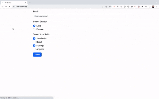Image resolution: width=159 pixels, height=99 pixels.
Task: Click the browser back arrow
Action: tap(2, 7)
